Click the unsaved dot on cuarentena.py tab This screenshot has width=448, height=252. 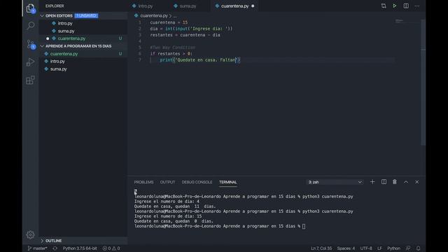coord(253,6)
